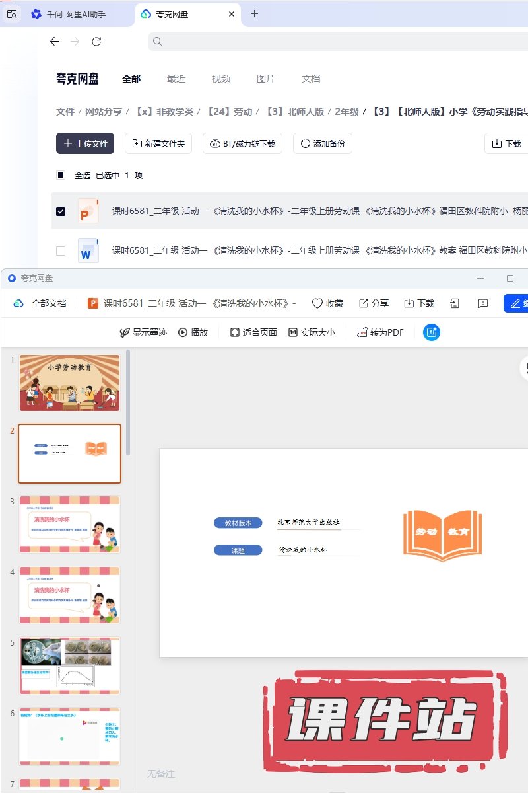Reload the page with the refresh icon
This screenshot has width=528, height=793.
tap(96, 42)
